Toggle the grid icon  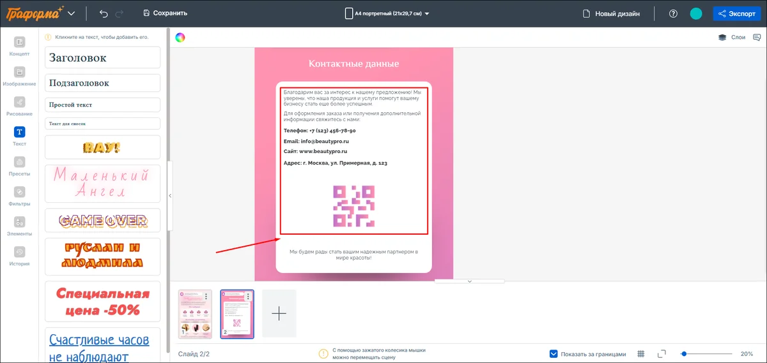pyautogui.click(x=641, y=354)
